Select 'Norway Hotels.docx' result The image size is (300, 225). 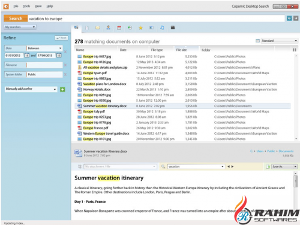click(97, 90)
